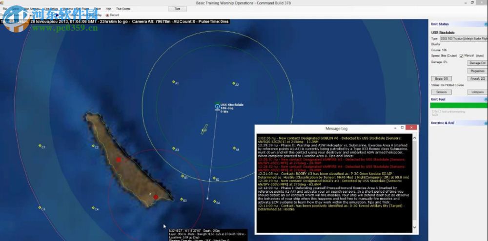
Task: Toggle the Manual speed checkbox
Action: [461, 56]
